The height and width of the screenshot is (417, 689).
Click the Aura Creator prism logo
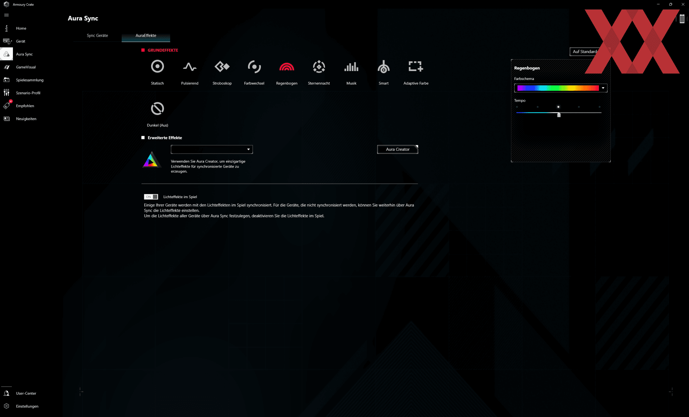(x=151, y=160)
